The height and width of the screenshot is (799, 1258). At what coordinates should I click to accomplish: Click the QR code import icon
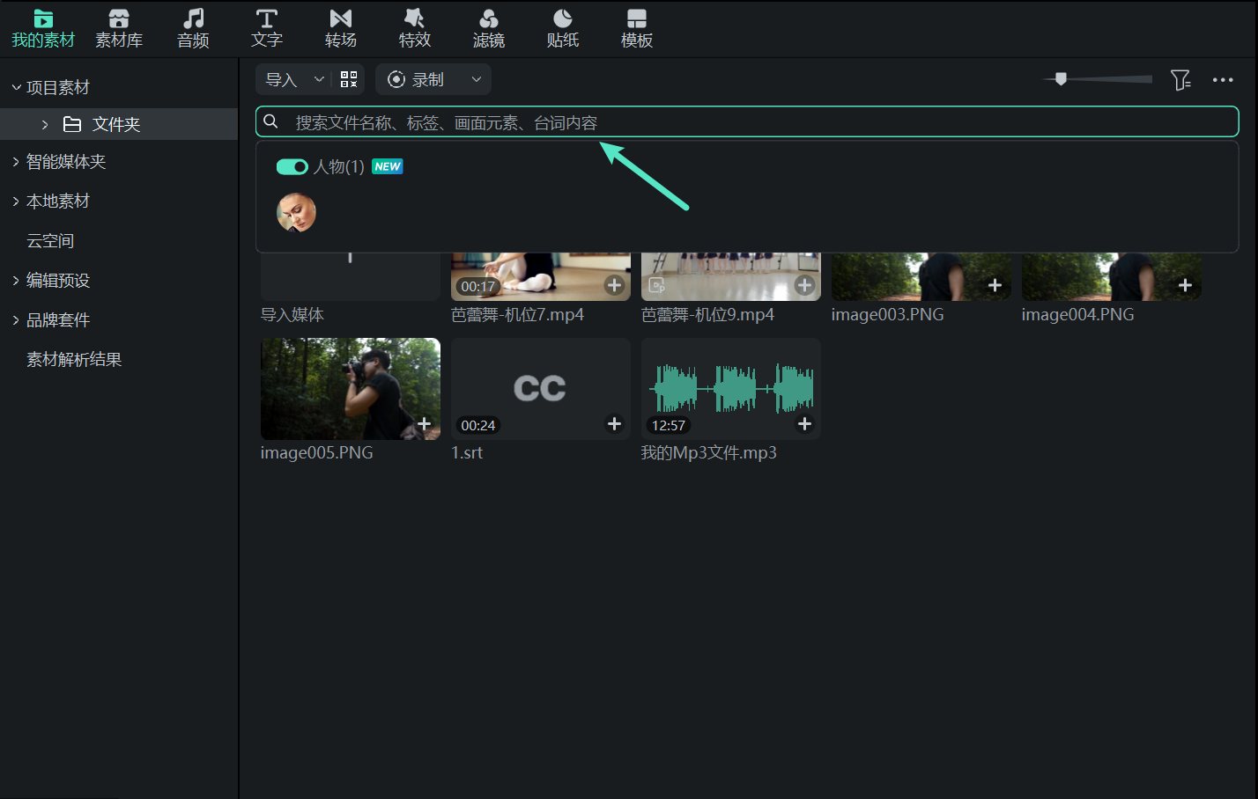pos(349,79)
